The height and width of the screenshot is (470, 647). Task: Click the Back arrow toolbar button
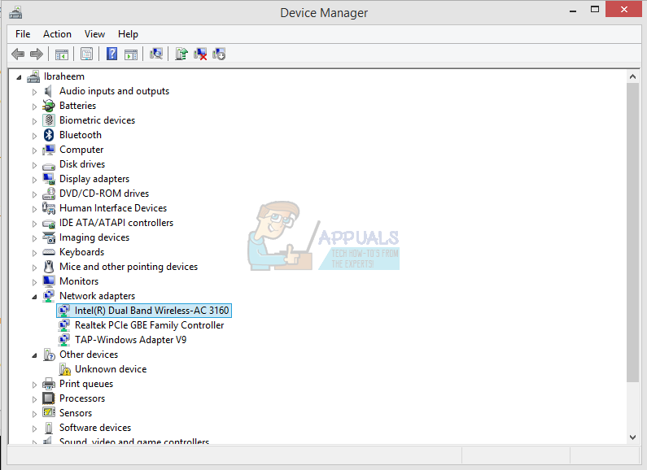tap(18, 54)
